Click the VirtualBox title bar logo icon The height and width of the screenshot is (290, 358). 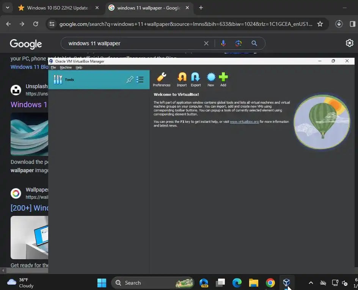coord(51,61)
